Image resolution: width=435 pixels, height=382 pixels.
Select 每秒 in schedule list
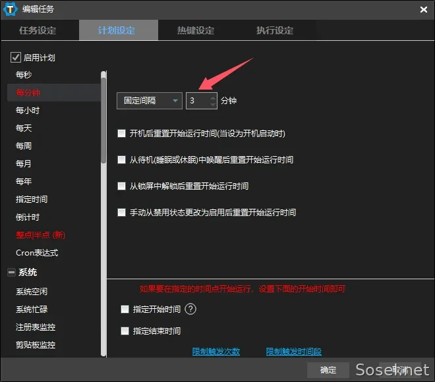[54, 74]
